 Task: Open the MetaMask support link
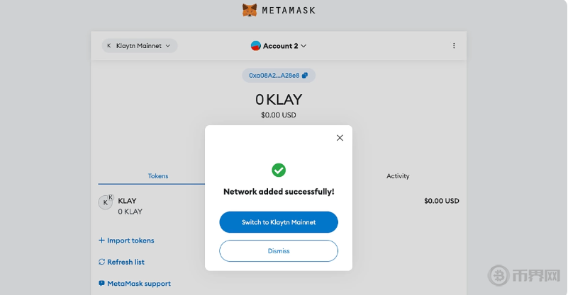[138, 284]
